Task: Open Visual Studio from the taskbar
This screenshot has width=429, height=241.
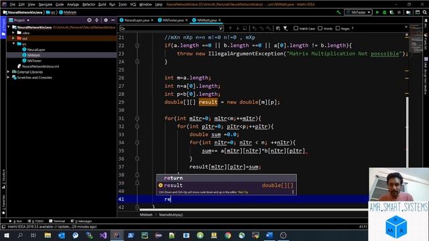Action: click(103, 235)
